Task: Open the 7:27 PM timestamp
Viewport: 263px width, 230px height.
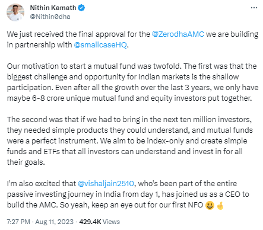Action: pyautogui.click(x=18, y=222)
